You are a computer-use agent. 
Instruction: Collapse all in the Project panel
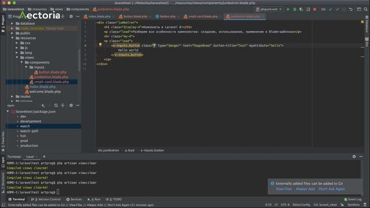tap(62, 16)
